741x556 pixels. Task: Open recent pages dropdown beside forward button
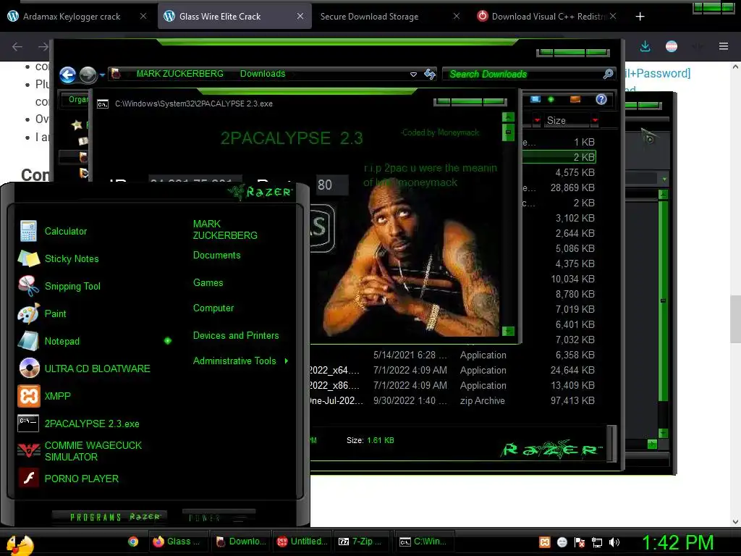pyautogui.click(x=102, y=75)
